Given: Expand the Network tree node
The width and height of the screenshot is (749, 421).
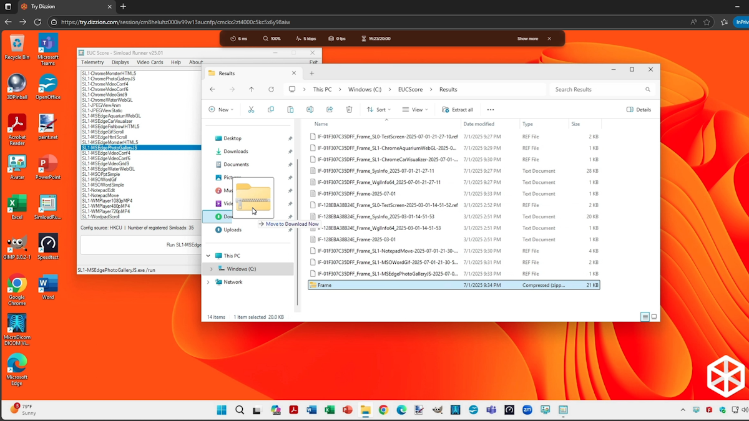Looking at the screenshot, I should coord(208,282).
